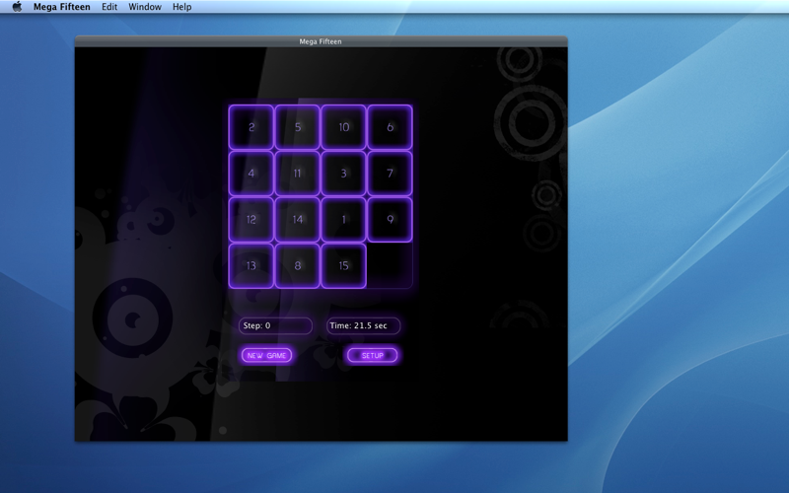Image resolution: width=789 pixels, height=493 pixels.
Task: Open the SETUP button
Action: pyautogui.click(x=373, y=355)
